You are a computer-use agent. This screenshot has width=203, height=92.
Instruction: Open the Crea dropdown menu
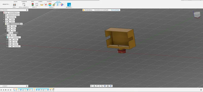point(14,7)
